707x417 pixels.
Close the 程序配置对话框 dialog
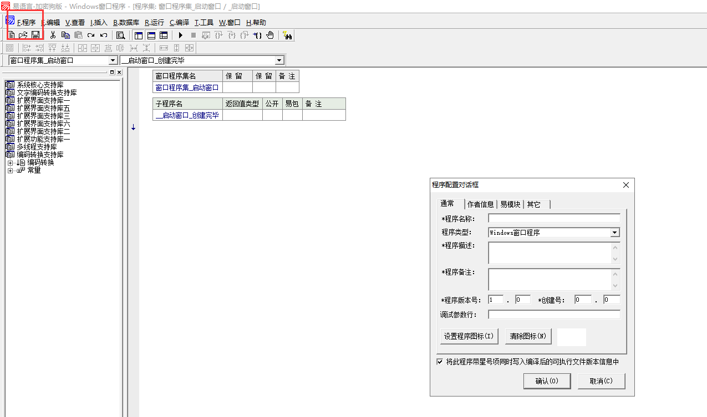pyautogui.click(x=626, y=185)
